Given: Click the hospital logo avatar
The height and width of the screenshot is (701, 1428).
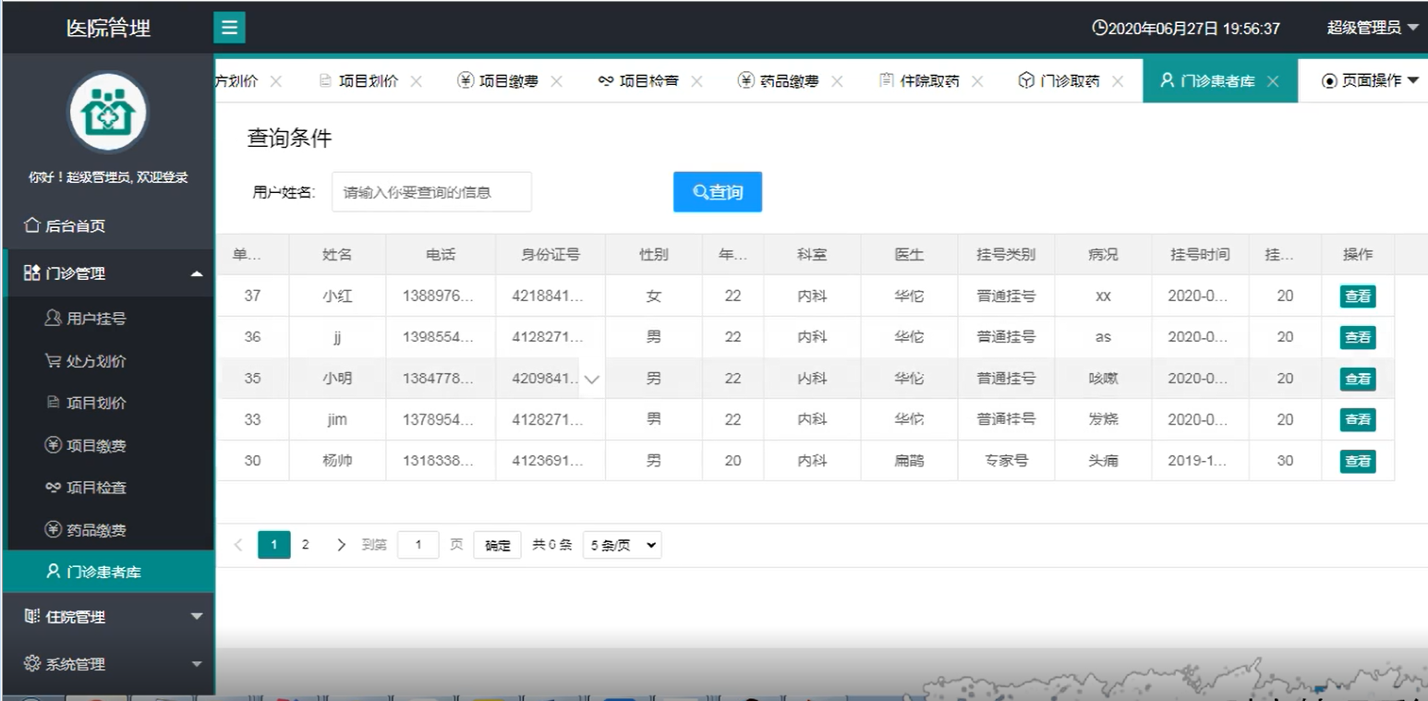Looking at the screenshot, I should [108, 114].
